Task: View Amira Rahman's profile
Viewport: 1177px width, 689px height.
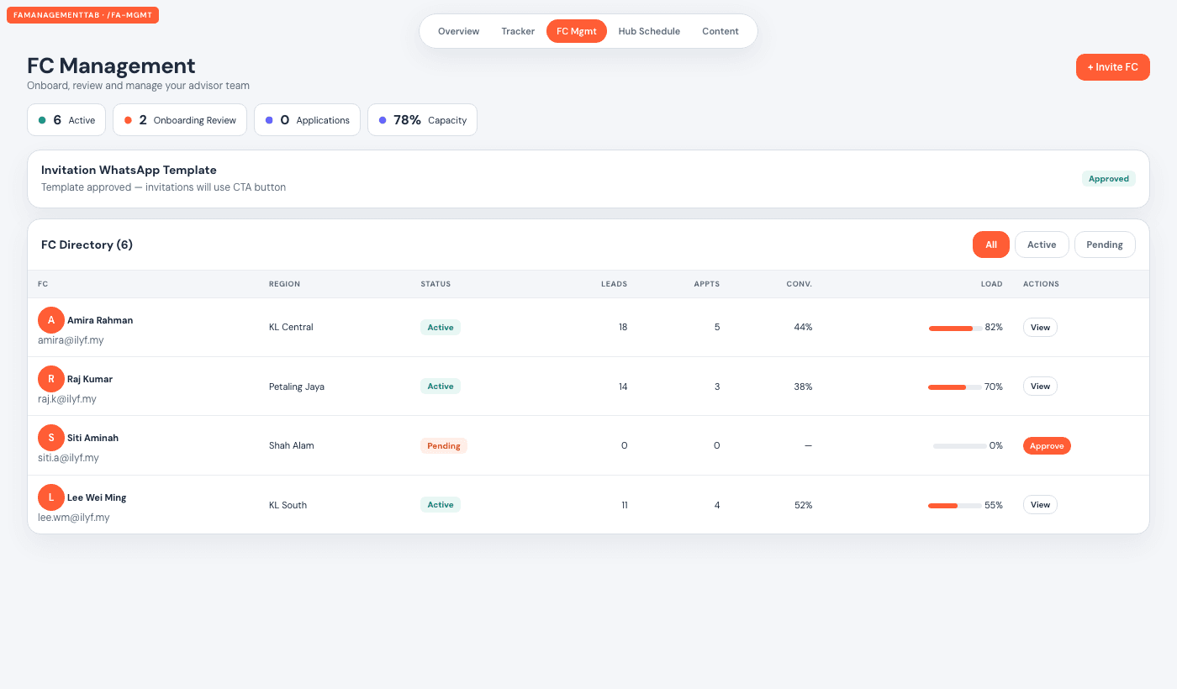Action: point(1040,328)
